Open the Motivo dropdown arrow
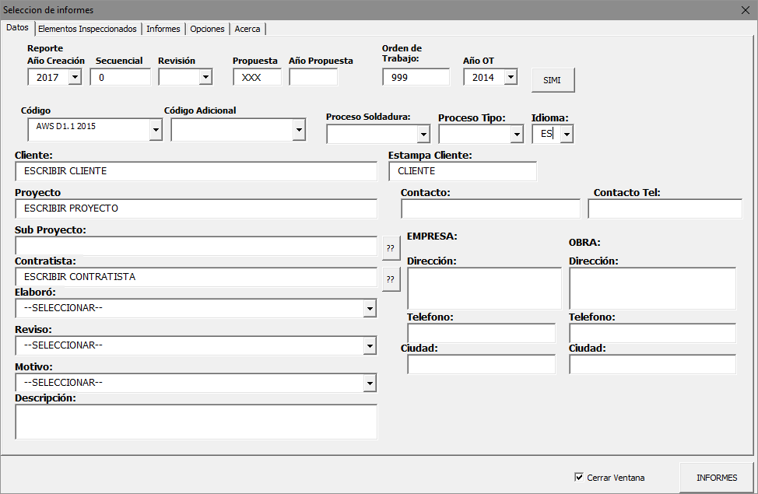 click(370, 384)
